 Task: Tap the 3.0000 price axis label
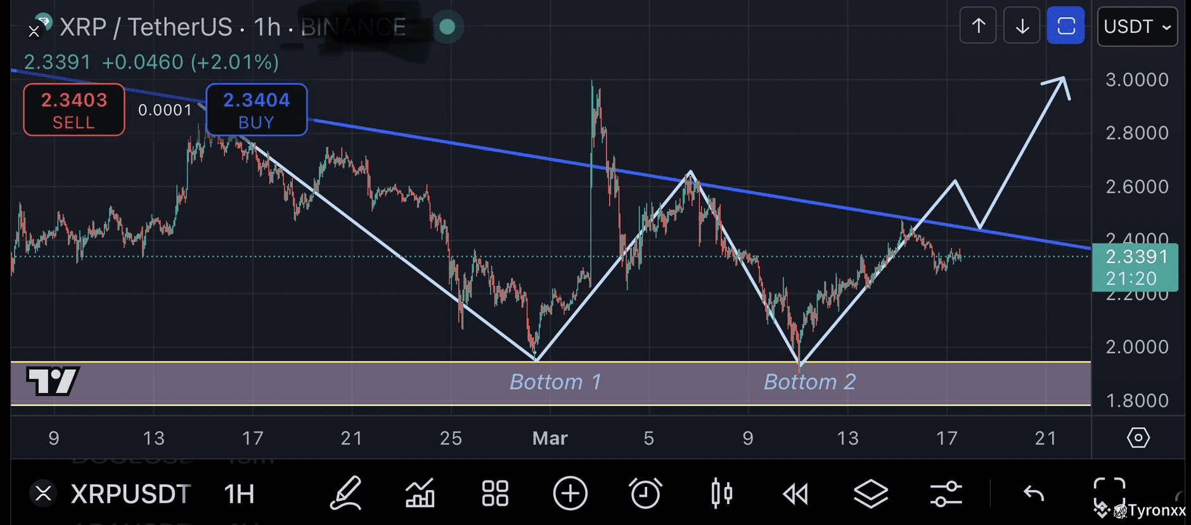(x=1137, y=80)
